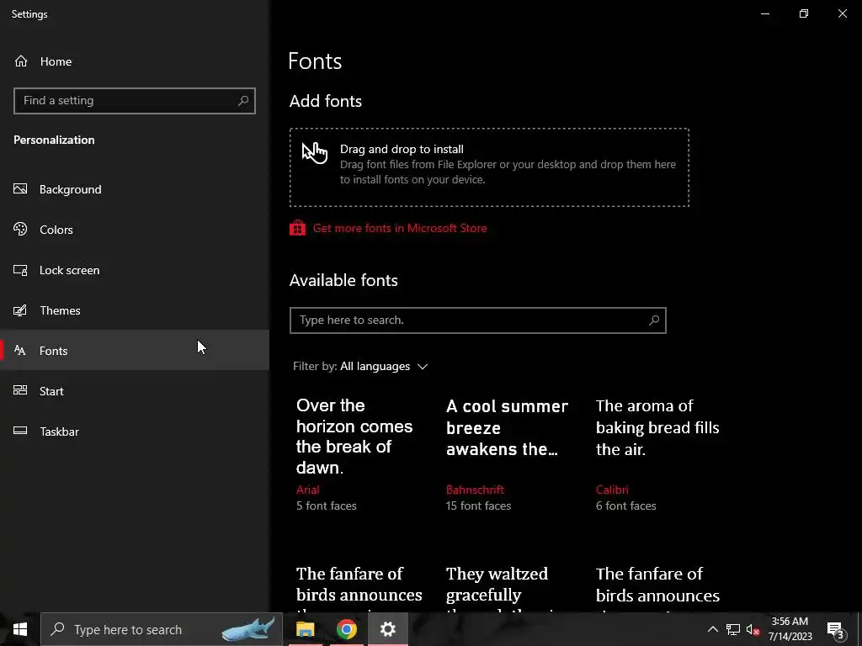Click the Themes brush icon

tap(20, 310)
